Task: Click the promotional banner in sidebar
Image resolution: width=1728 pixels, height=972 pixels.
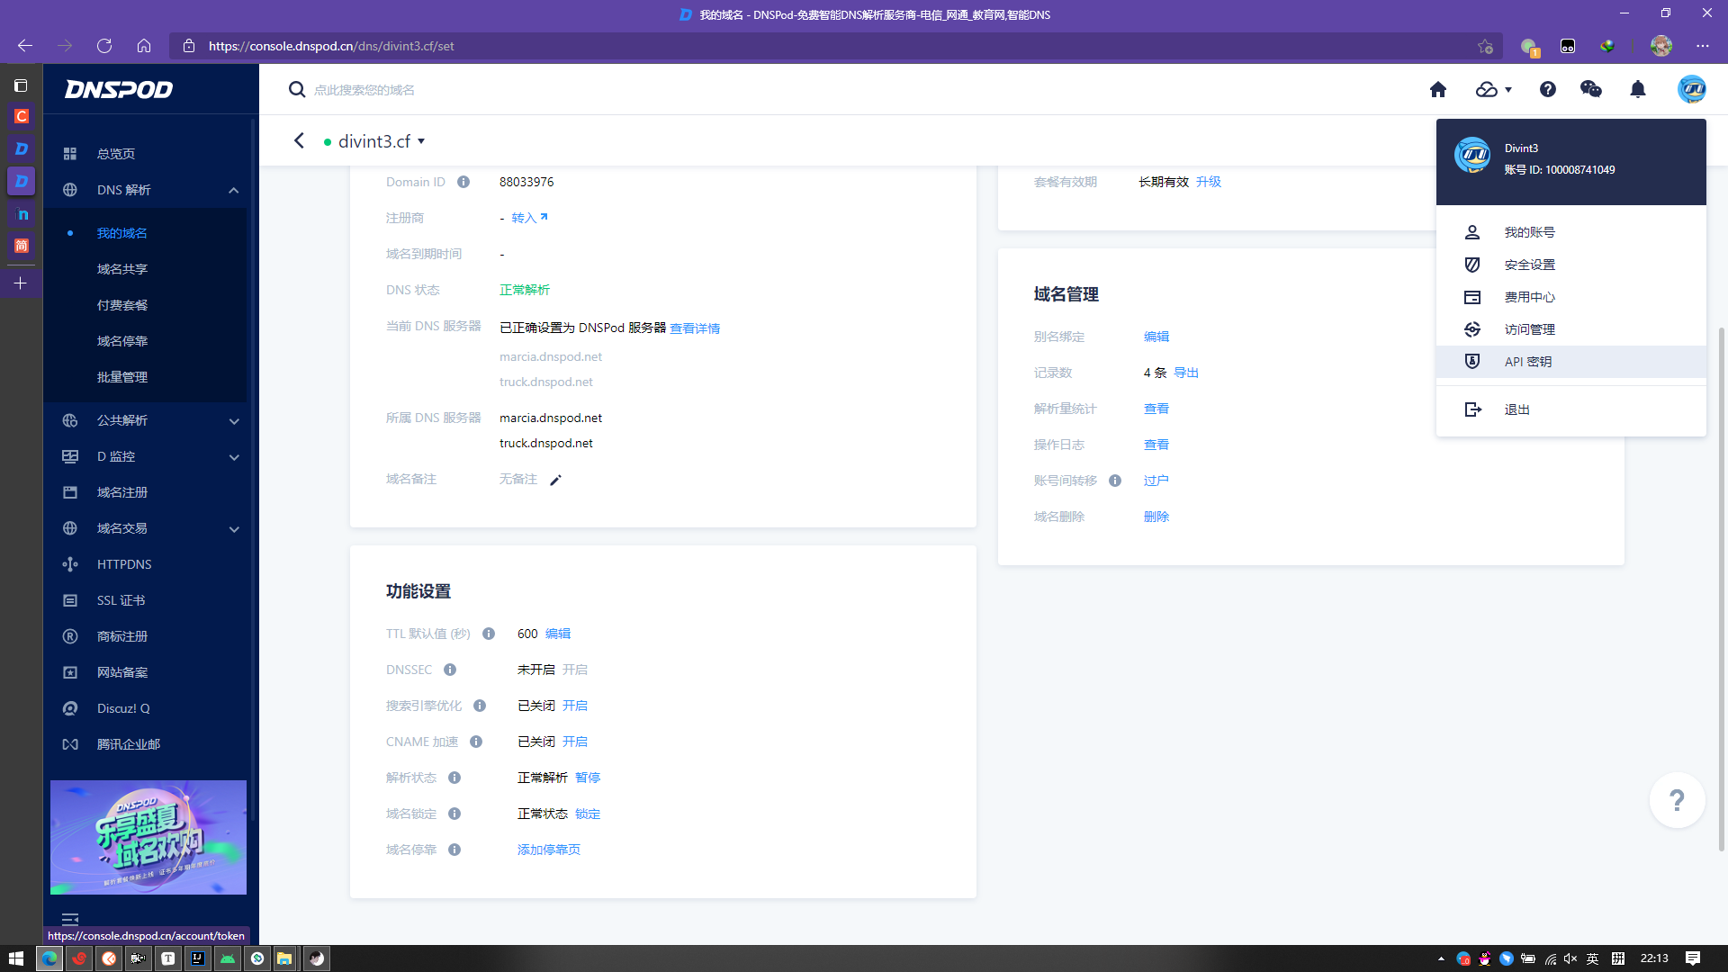Action: (x=148, y=837)
